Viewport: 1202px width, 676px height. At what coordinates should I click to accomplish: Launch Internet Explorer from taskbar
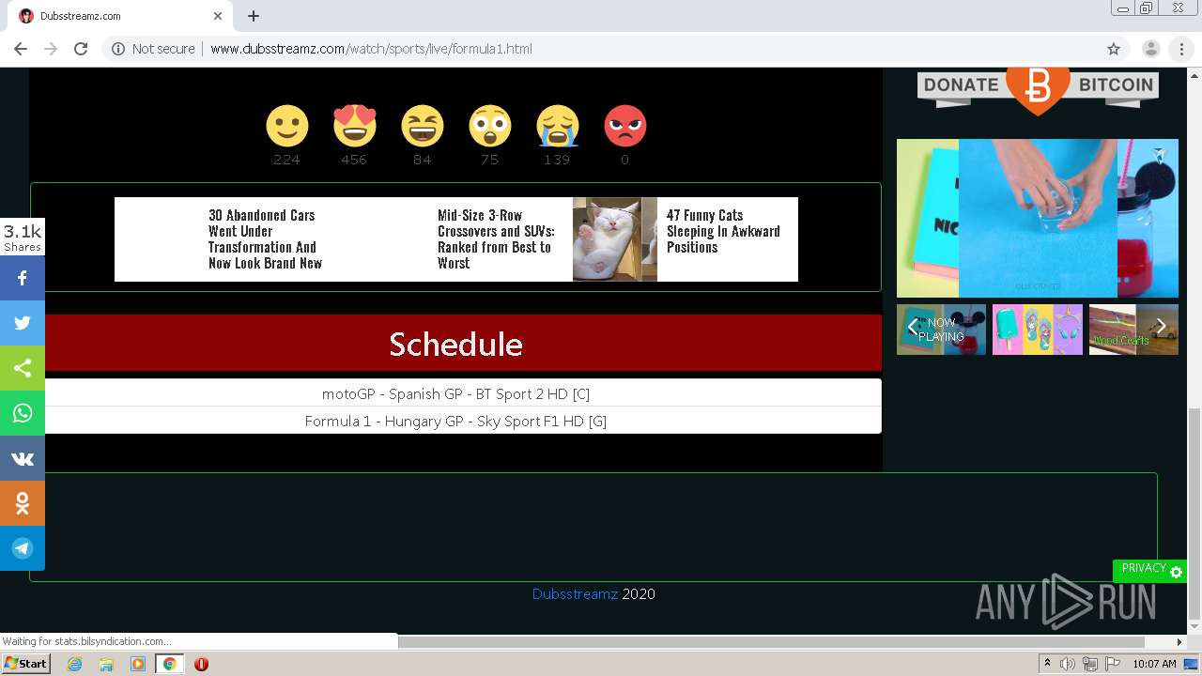[74, 664]
